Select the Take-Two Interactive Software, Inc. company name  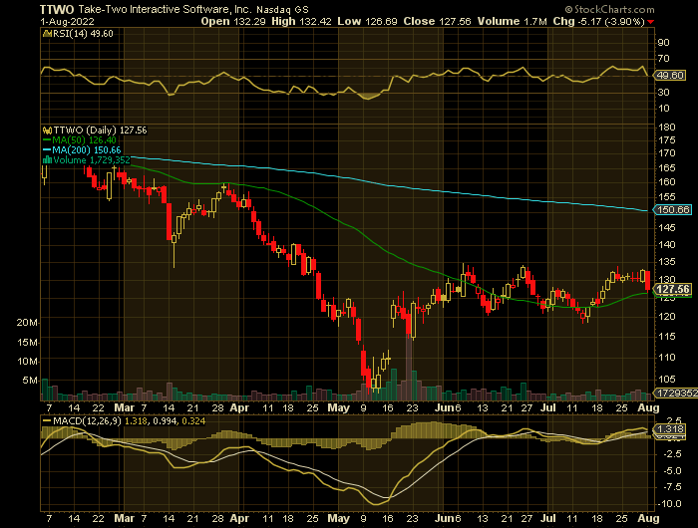click(166, 9)
